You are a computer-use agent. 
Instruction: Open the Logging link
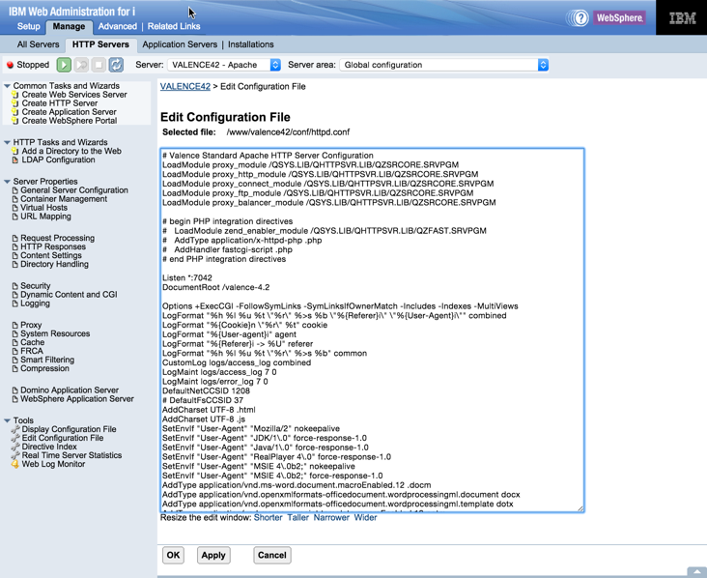[x=35, y=303]
